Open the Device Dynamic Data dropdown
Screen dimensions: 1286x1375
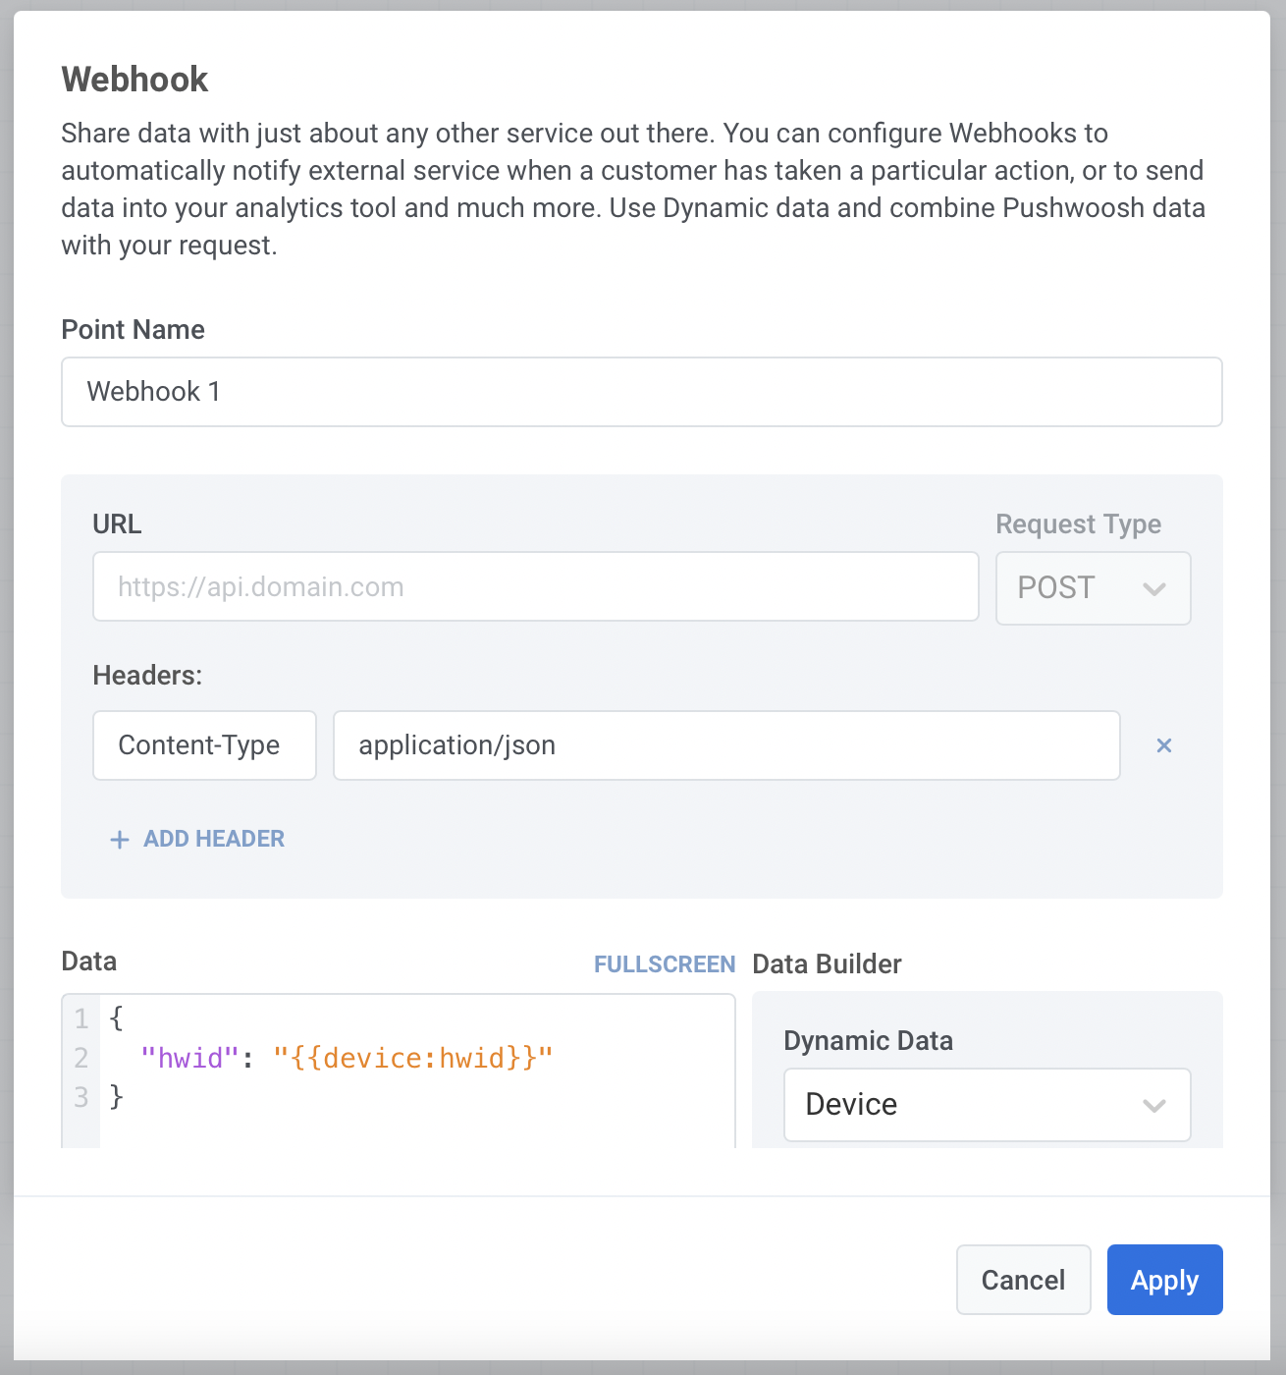point(987,1105)
